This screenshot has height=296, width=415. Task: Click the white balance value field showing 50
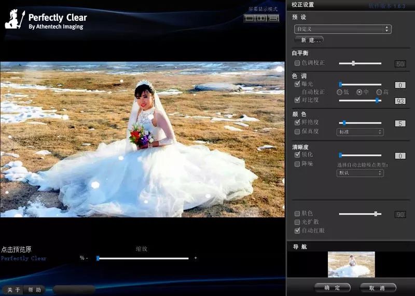tap(400, 64)
